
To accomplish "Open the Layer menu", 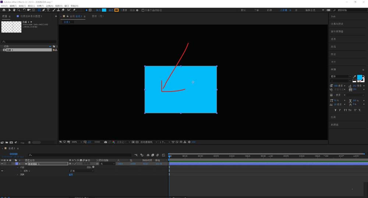I will (31, 6).
